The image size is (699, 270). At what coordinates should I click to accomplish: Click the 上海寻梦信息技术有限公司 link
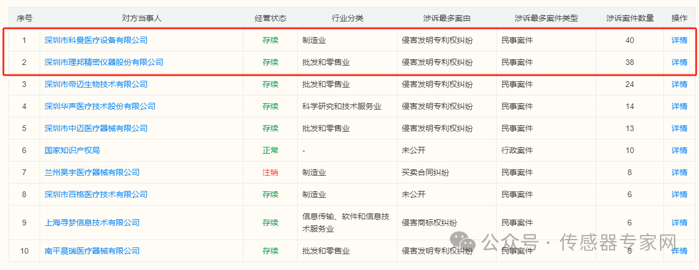pyautogui.click(x=92, y=223)
